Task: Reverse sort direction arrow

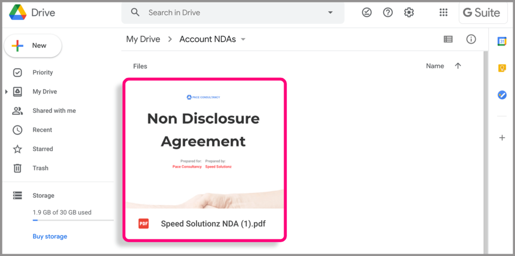Action: 458,66
